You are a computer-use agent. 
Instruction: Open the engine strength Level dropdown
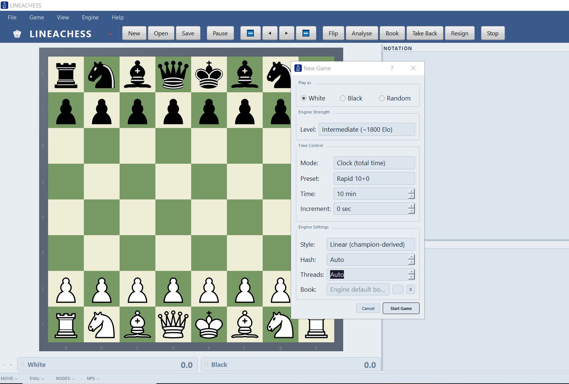click(367, 129)
